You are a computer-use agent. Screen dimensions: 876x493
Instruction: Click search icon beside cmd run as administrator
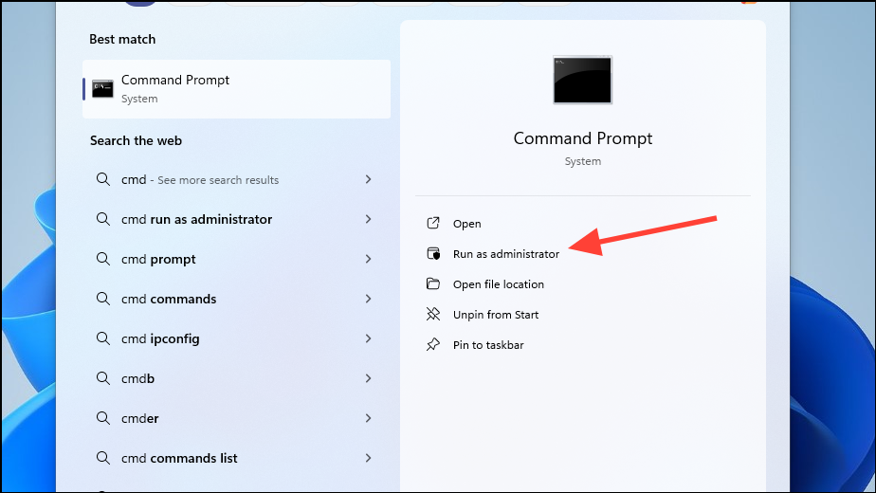point(102,219)
